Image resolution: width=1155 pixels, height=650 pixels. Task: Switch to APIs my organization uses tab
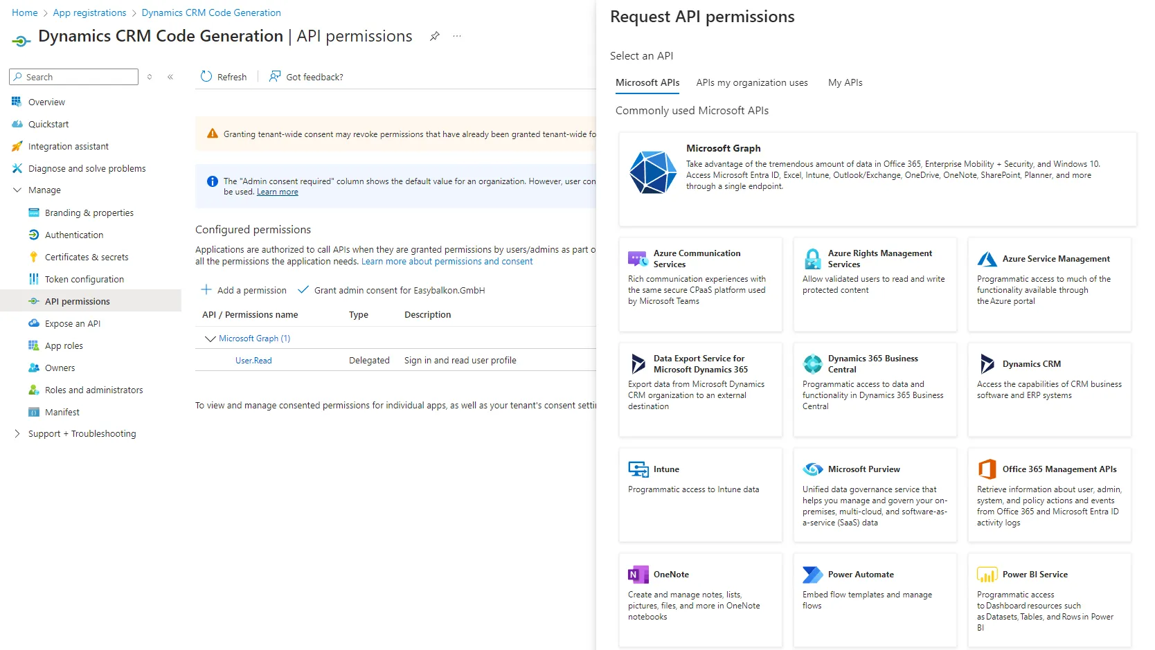click(x=752, y=82)
